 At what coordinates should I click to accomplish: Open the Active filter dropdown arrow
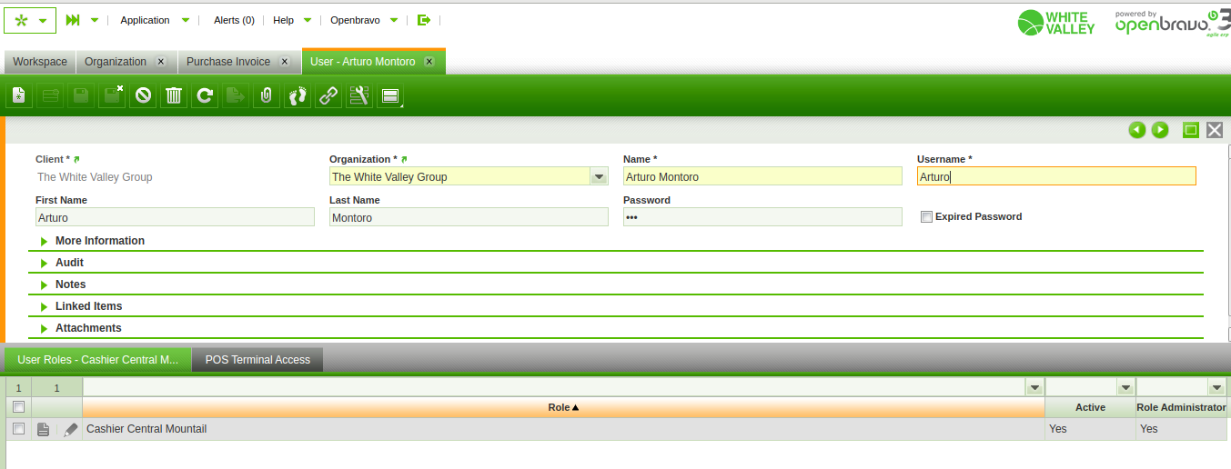click(1125, 388)
